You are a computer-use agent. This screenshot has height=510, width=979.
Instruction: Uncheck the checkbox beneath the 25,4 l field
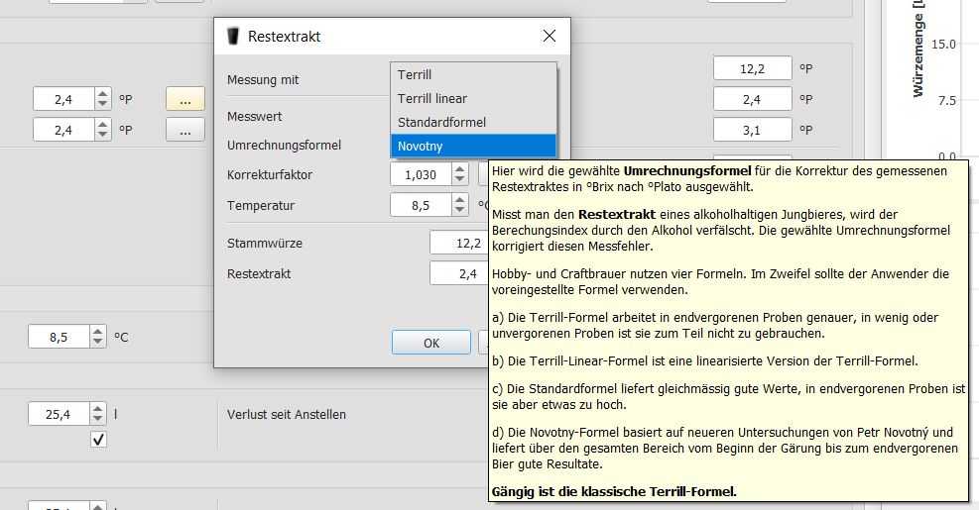(x=98, y=440)
